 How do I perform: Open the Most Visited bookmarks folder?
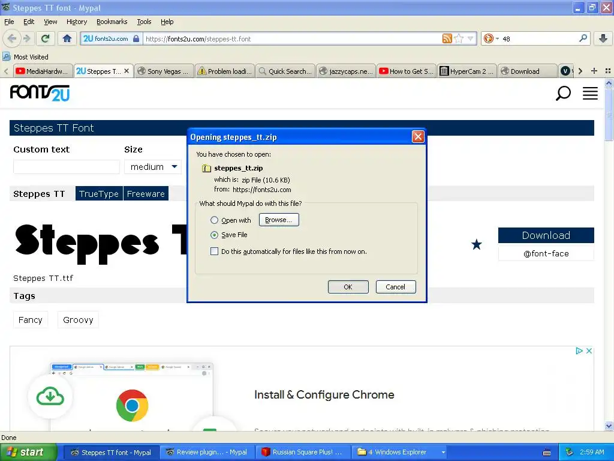point(26,57)
